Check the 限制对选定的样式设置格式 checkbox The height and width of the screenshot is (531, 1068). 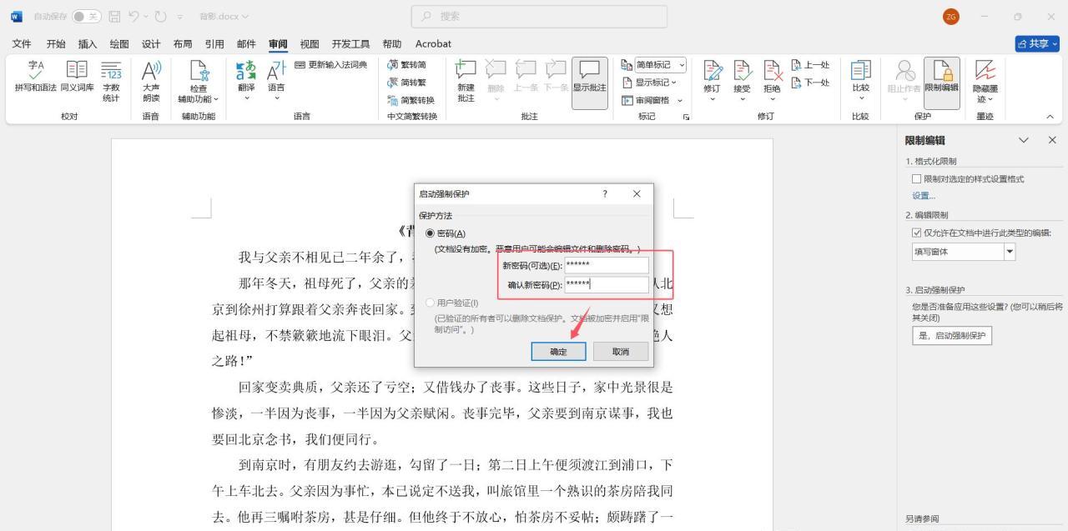point(915,178)
